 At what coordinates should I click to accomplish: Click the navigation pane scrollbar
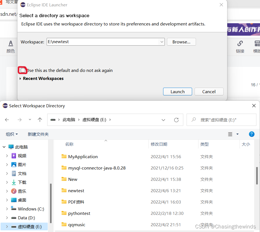[51, 203]
